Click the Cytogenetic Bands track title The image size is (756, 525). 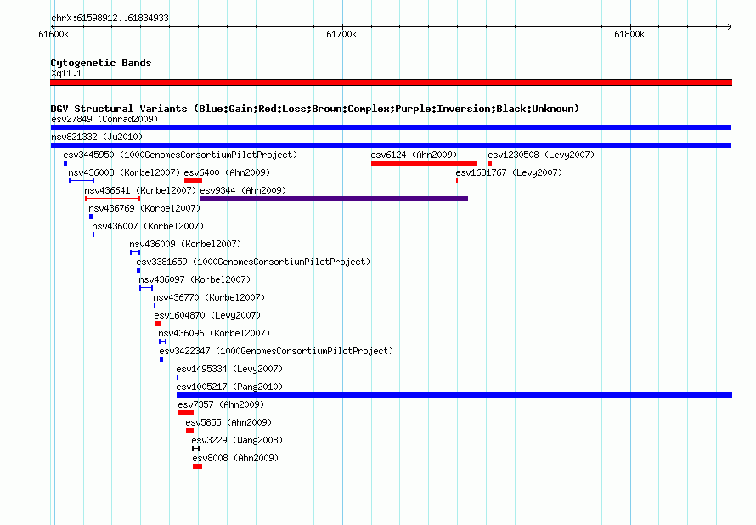(x=101, y=63)
